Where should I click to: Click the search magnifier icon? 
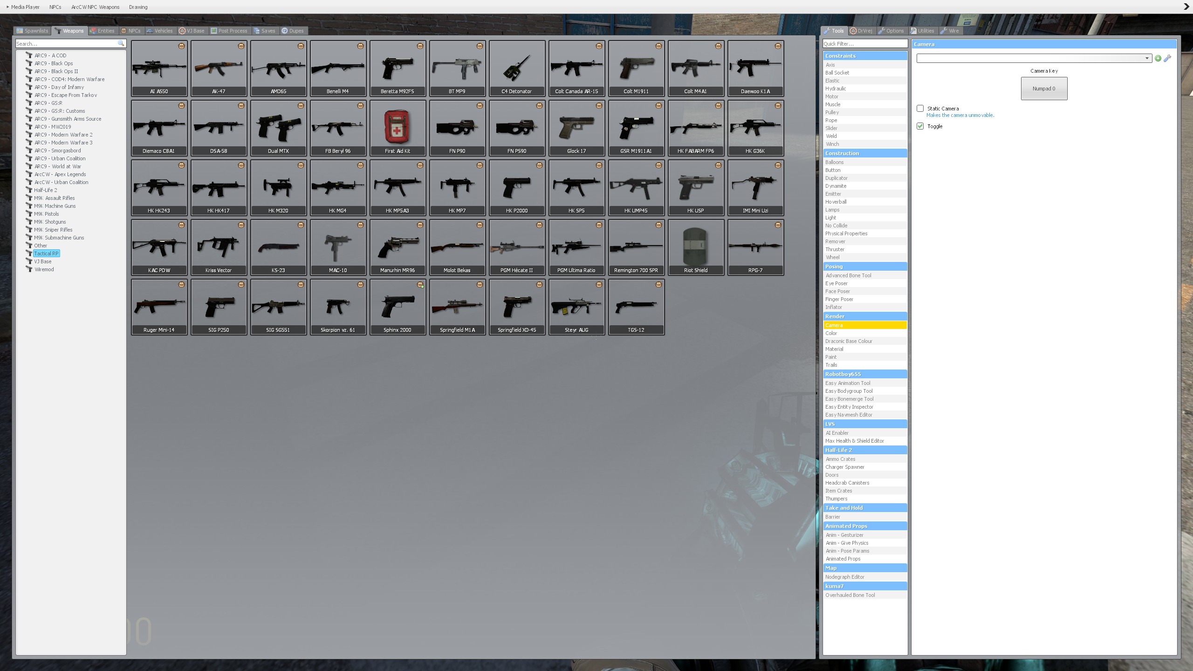point(121,43)
